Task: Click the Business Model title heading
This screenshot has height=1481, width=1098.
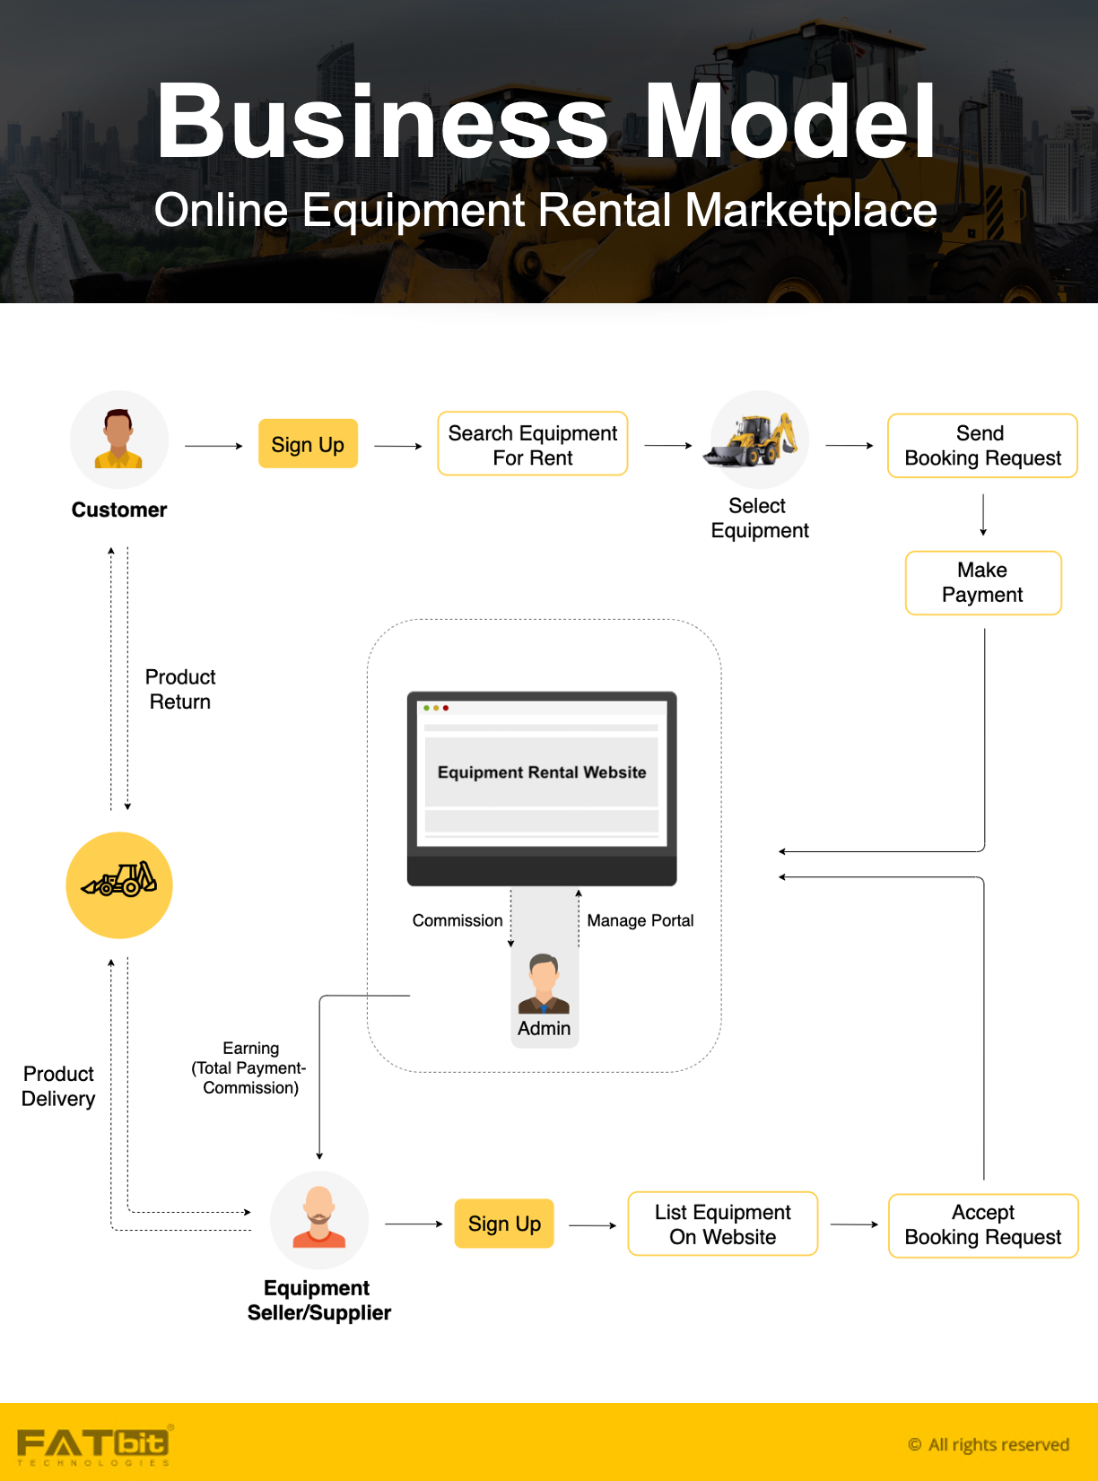Action: pos(547,121)
